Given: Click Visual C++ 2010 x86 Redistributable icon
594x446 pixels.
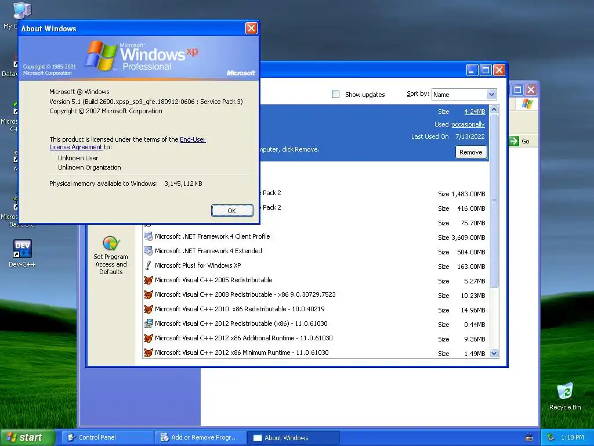Looking at the screenshot, I should pyautogui.click(x=148, y=309).
